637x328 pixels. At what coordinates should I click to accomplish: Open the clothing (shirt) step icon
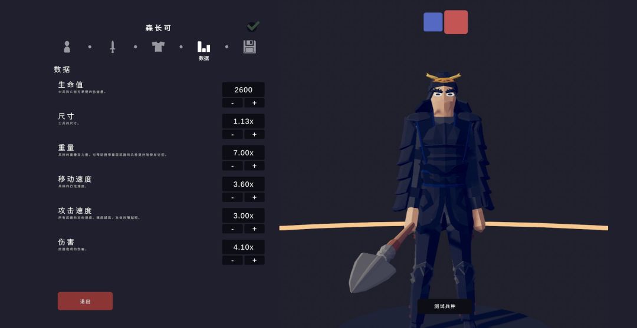(158, 46)
